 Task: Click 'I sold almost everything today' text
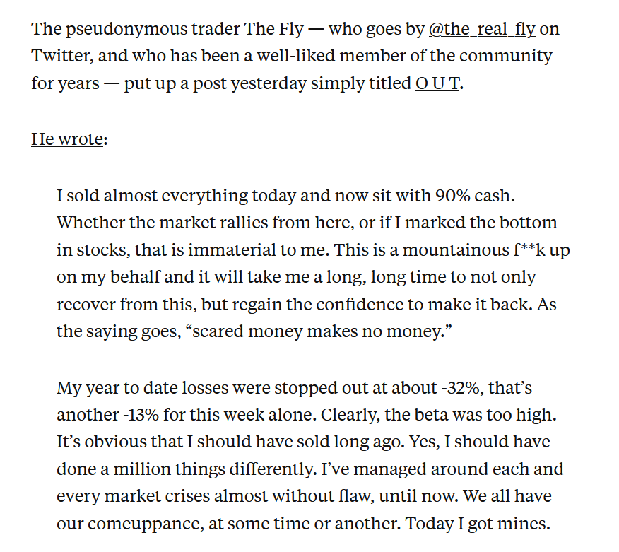tap(176, 196)
